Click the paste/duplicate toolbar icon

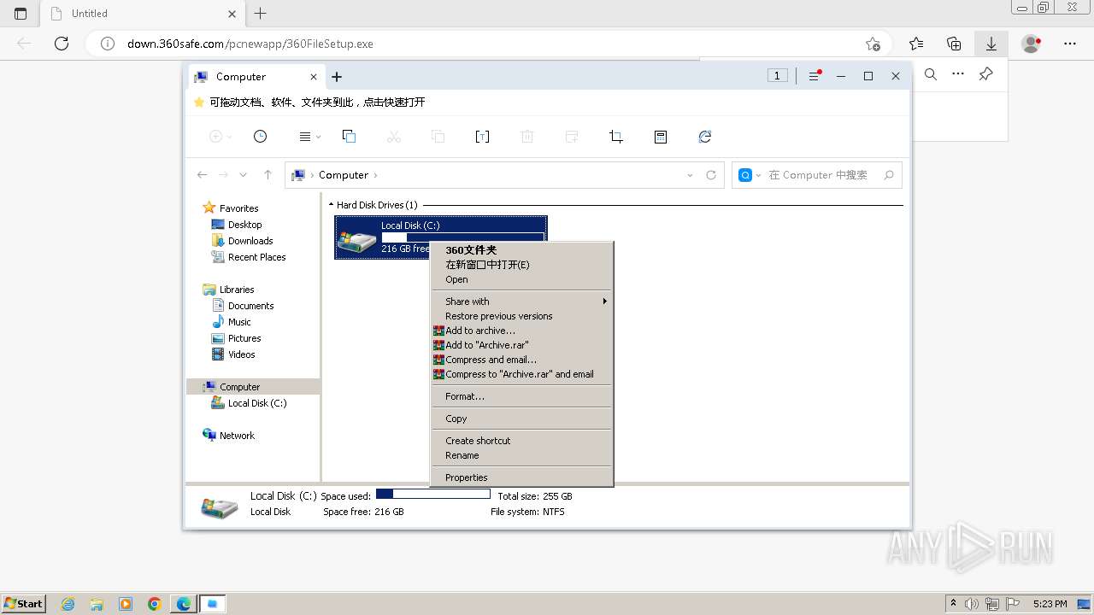click(x=438, y=137)
